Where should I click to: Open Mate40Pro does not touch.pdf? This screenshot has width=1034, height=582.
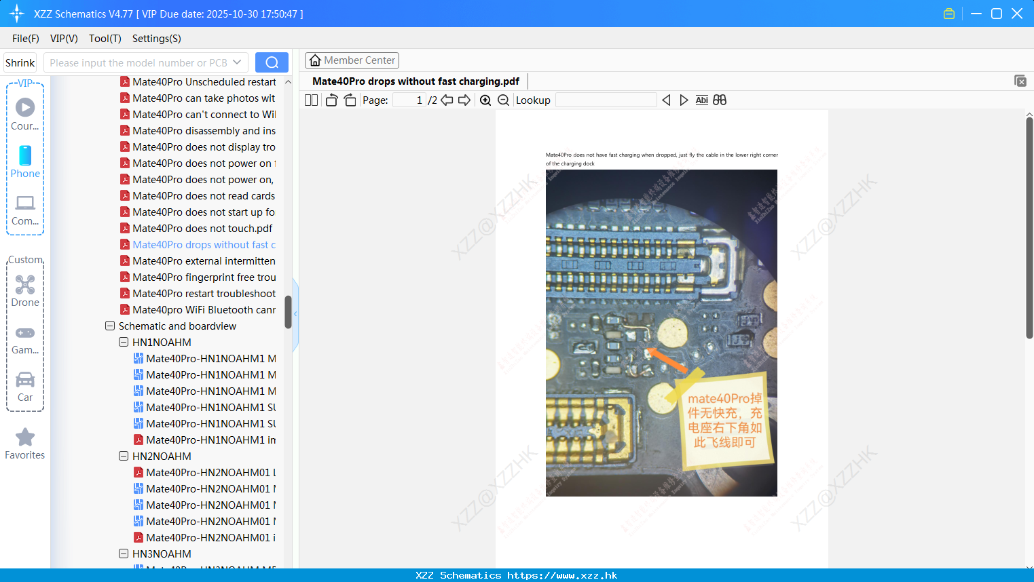197,228
